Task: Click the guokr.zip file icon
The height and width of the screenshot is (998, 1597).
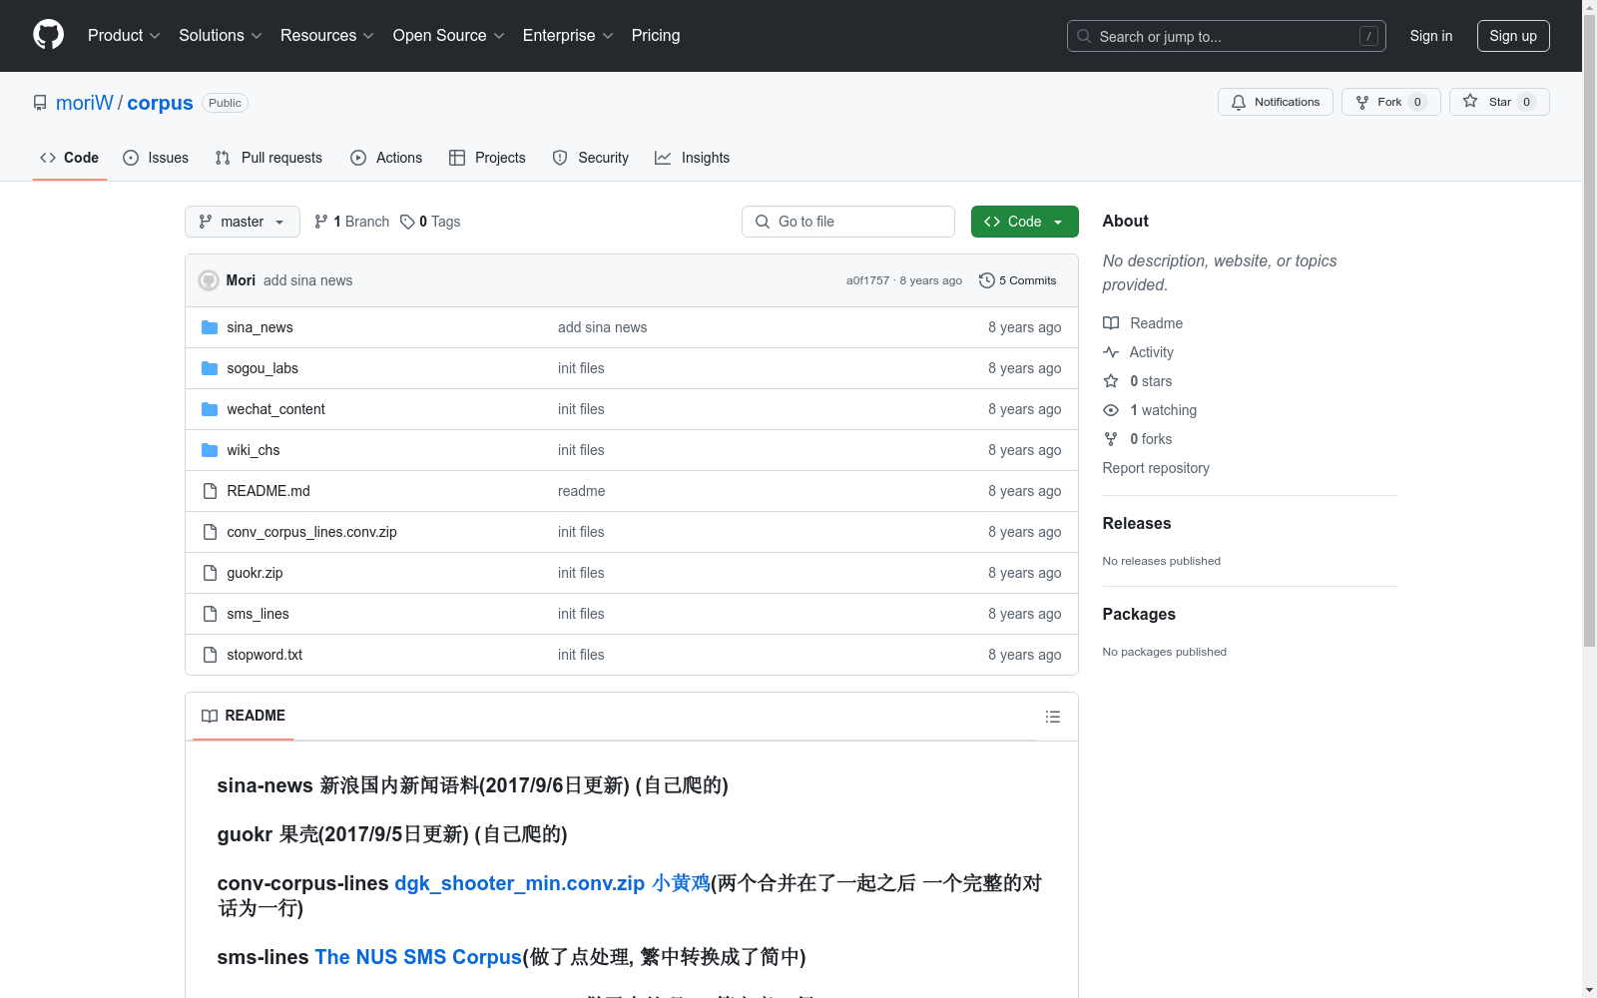Action: point(210,573)
